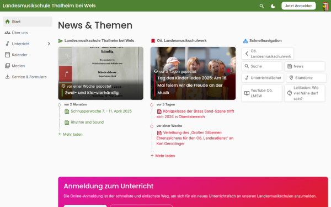Toggle dark mode with the moon icon
The height and width of the screenshot is (207, 331).
[x=273, y=6]
